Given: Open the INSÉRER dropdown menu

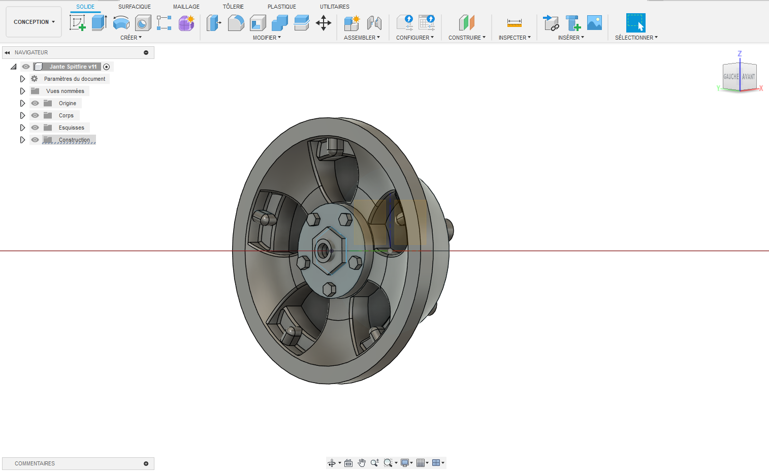Looking at the screenshot, I should point(571,38).
